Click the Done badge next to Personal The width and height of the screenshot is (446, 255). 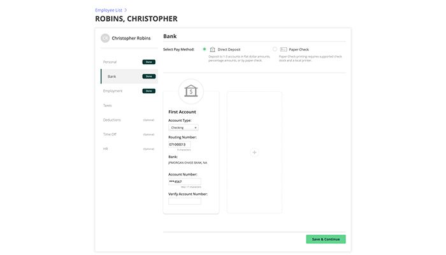click(x=148, y=62)
